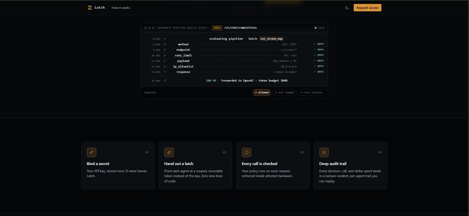
Task: Select the ip_allowlist policy row
Action: [x=234, y=66]
